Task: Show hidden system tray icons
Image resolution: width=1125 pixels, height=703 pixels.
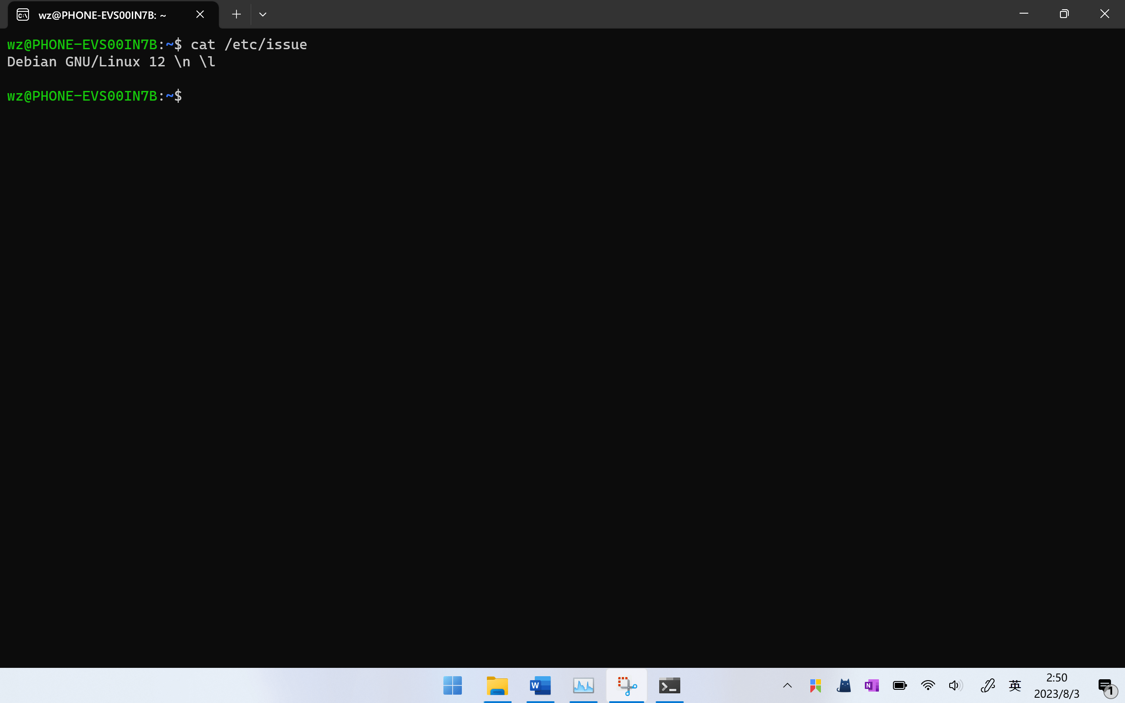Action: 787,685
